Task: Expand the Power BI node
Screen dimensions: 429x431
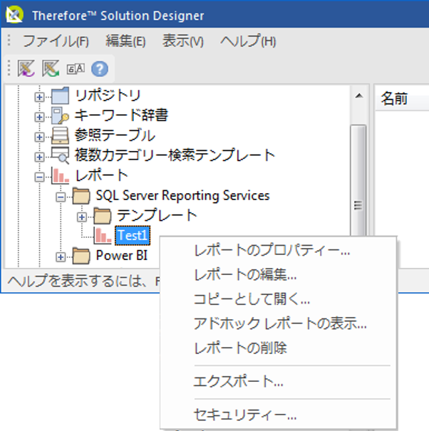Action: [61, 257]
